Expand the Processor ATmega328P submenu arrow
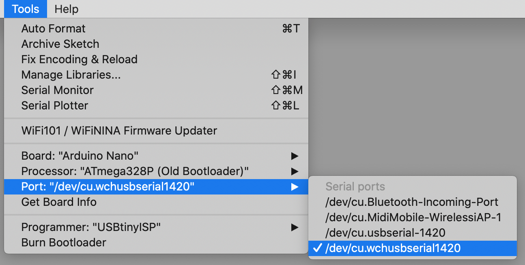The width and height of the screenshot is (525, 265). pyautogui.click(x=295, y=171)
